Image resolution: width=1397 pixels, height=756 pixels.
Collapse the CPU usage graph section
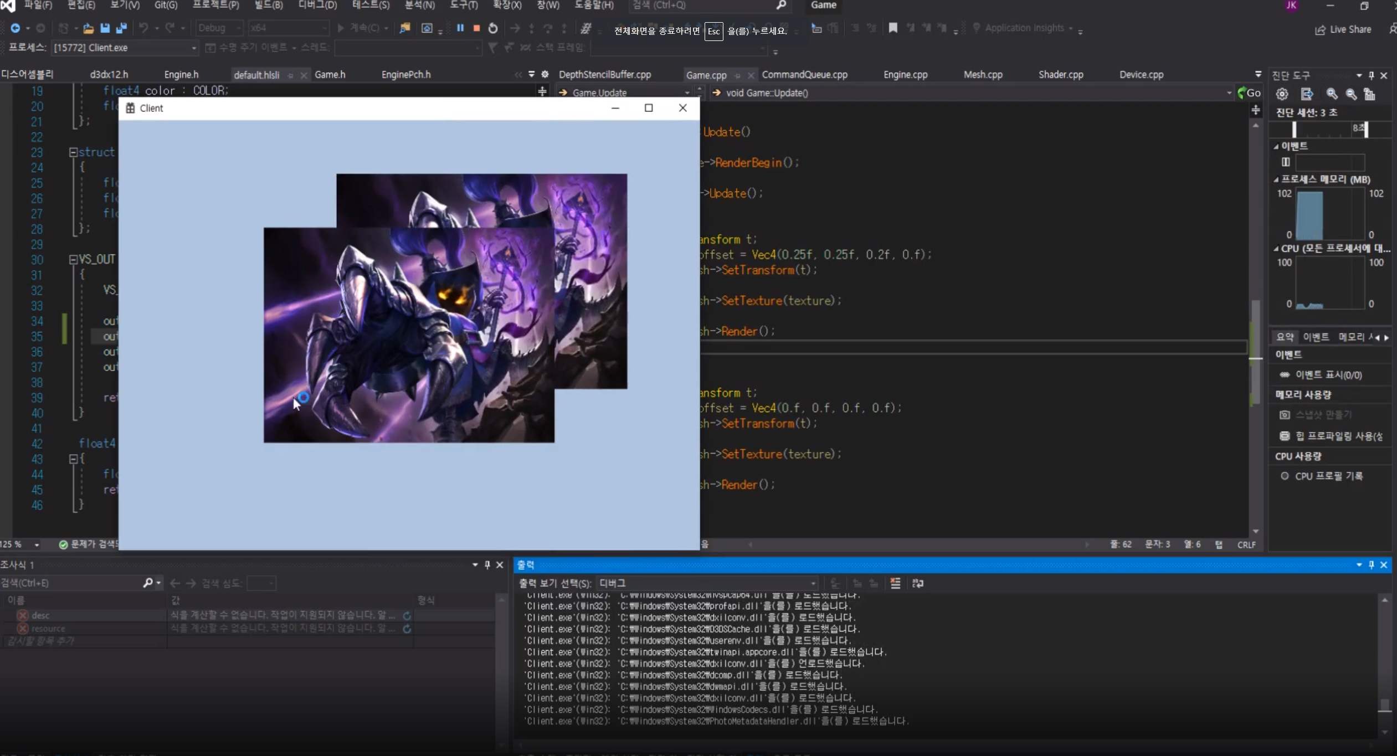tap(1276, 249)
